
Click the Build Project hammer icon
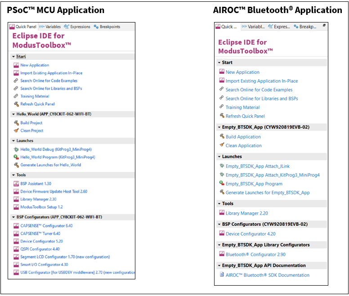coord(16,123)
